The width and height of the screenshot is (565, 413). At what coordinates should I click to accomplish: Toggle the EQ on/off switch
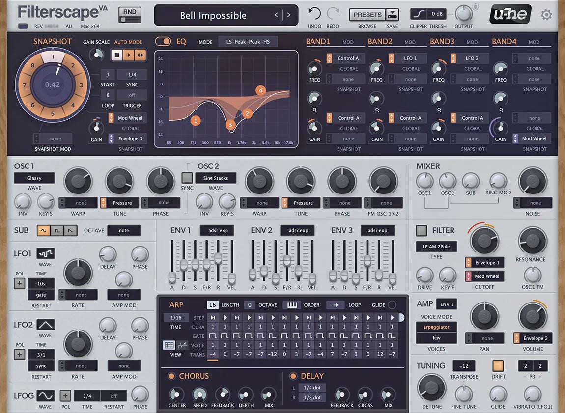click(x=163, y=42)
